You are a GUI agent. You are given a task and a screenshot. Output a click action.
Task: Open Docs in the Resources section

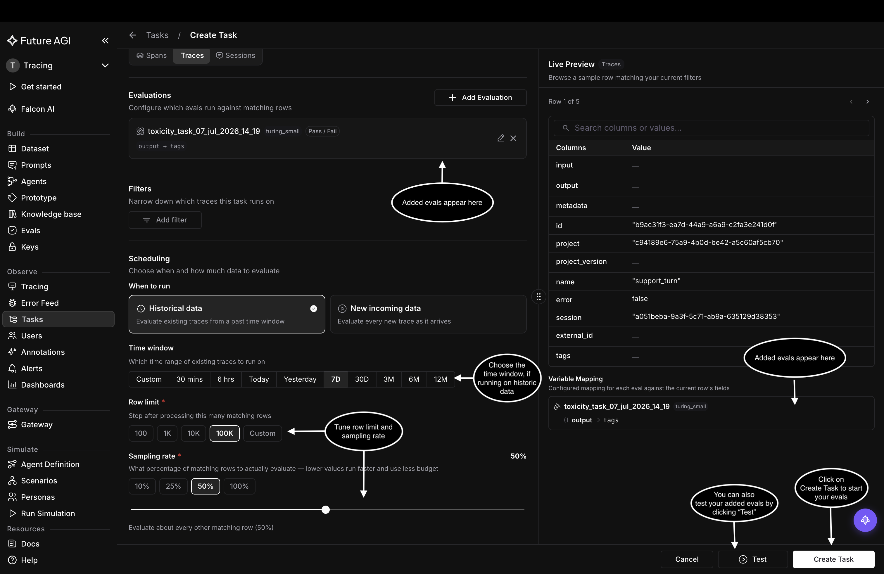58,544
